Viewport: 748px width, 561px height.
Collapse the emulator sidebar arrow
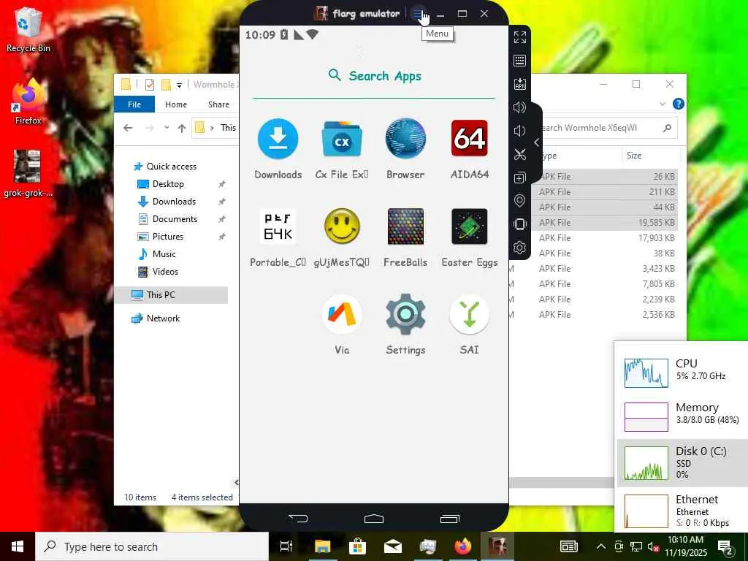(x=537, y=142)
